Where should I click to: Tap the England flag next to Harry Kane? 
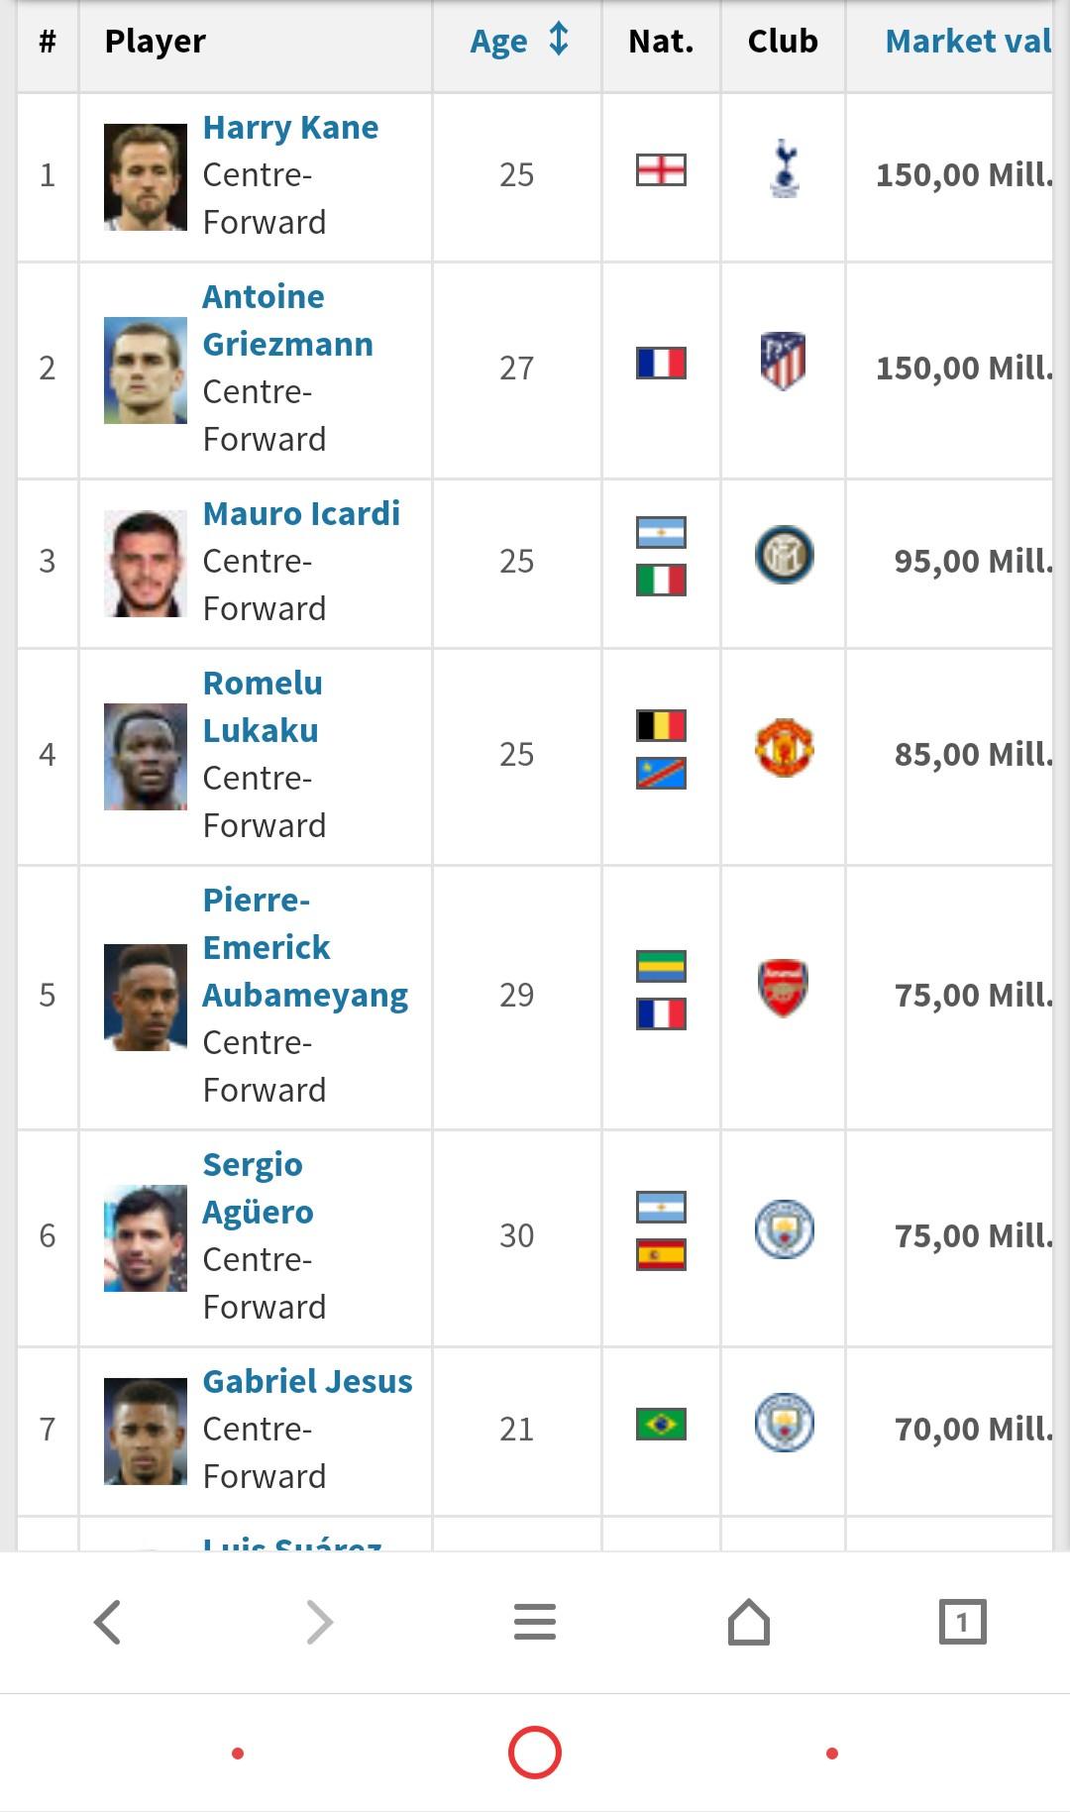tap(661, 169)
